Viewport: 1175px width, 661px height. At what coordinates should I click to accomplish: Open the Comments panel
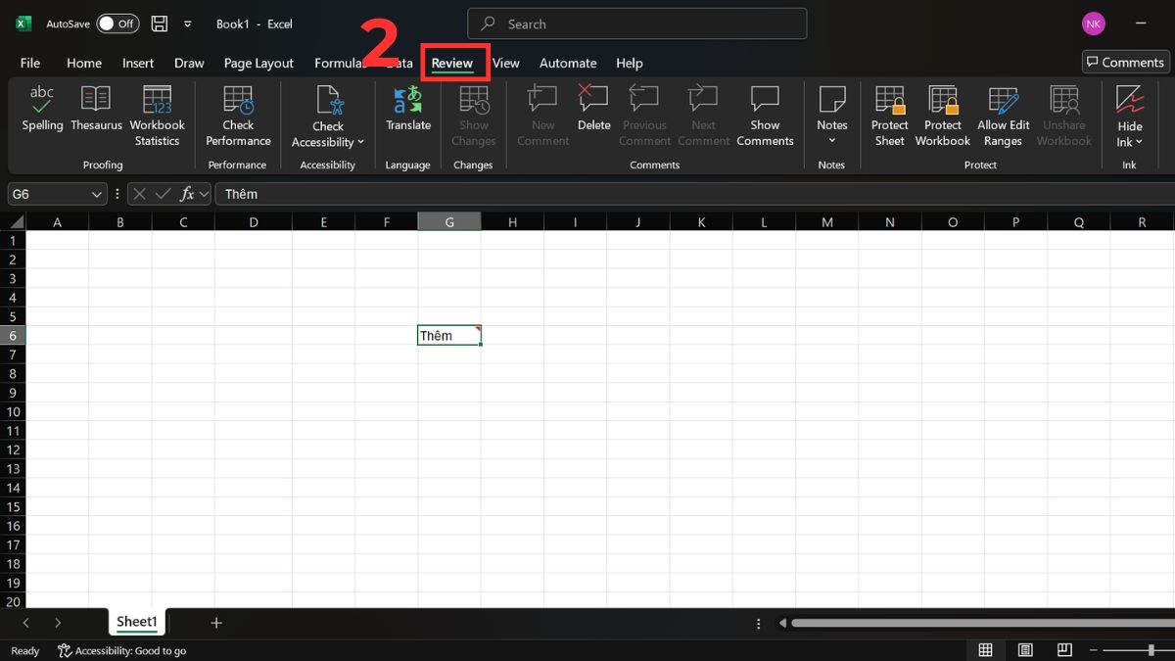(1124, 61)
